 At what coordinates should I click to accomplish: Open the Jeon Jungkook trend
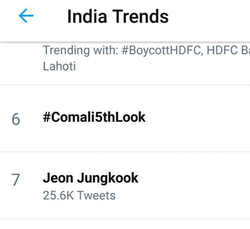[90, 178]
